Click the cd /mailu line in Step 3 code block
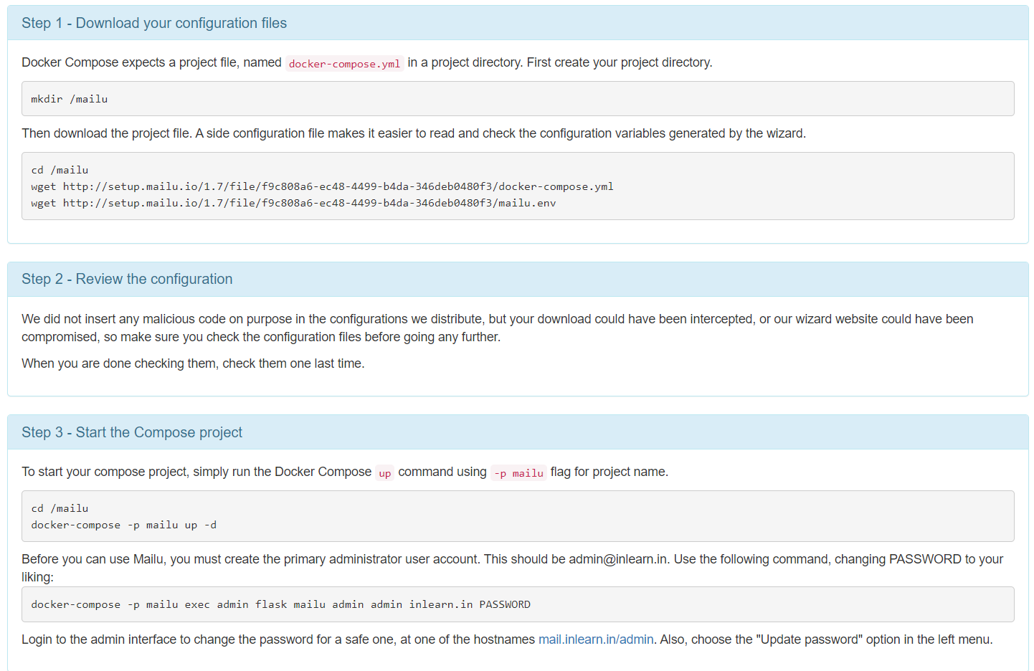 click(60, 508)
